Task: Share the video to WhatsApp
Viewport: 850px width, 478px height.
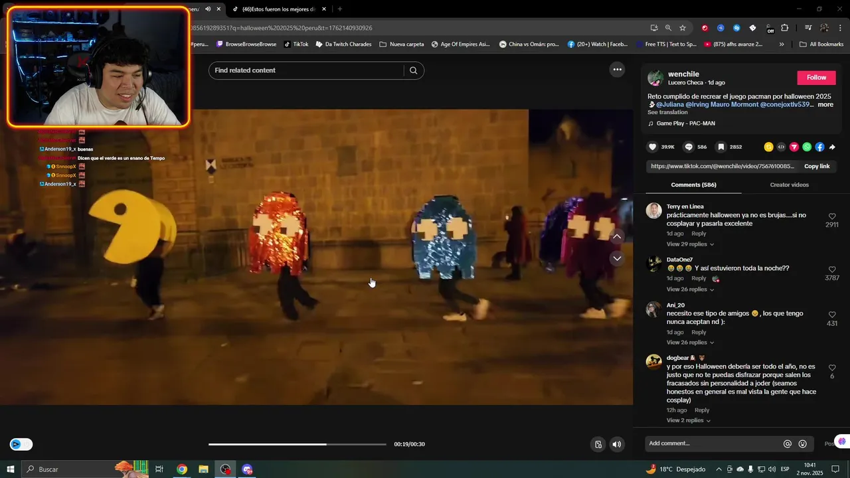Action: click(x=807, y=147)
